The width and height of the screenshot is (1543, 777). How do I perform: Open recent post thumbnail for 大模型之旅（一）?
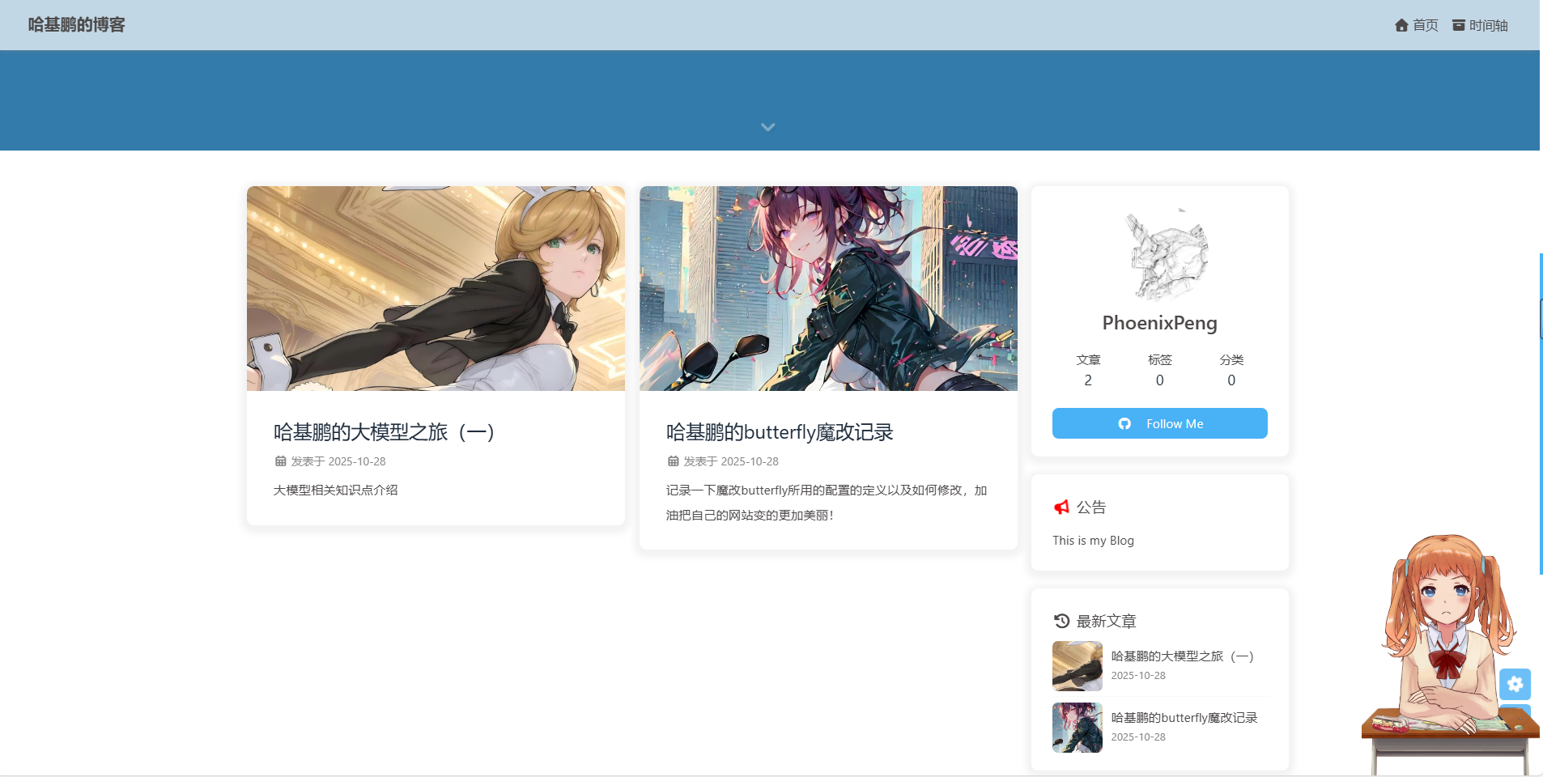1078,666
